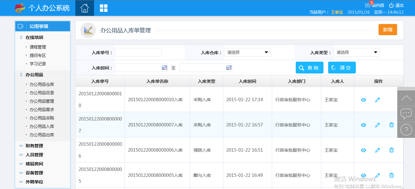The image size is (415, 189).
Task: View the first 采购入库 record details
Action: 363,100
